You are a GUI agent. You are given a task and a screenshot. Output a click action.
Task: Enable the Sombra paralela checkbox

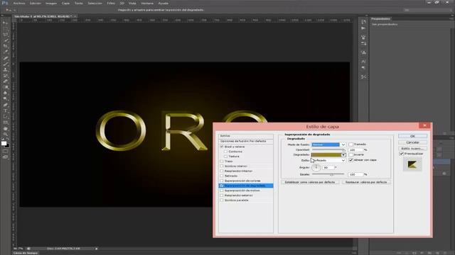click(222, 200)
